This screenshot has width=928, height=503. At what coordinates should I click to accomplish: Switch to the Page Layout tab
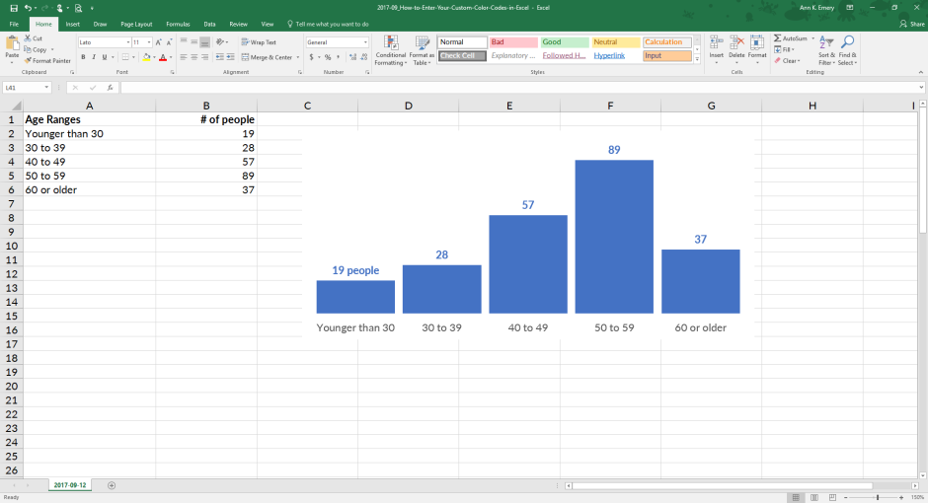point(136,25)
